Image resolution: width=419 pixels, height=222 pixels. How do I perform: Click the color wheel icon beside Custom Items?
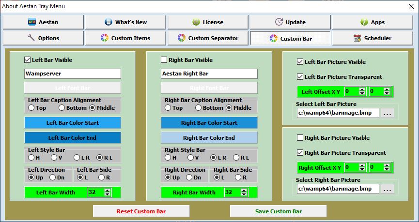105,38
